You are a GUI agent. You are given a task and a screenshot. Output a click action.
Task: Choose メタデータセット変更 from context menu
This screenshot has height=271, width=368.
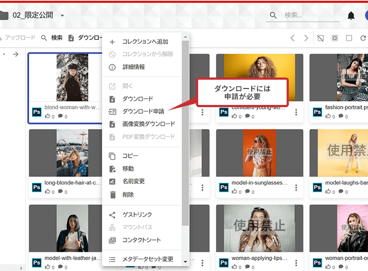tap(142, 259)
